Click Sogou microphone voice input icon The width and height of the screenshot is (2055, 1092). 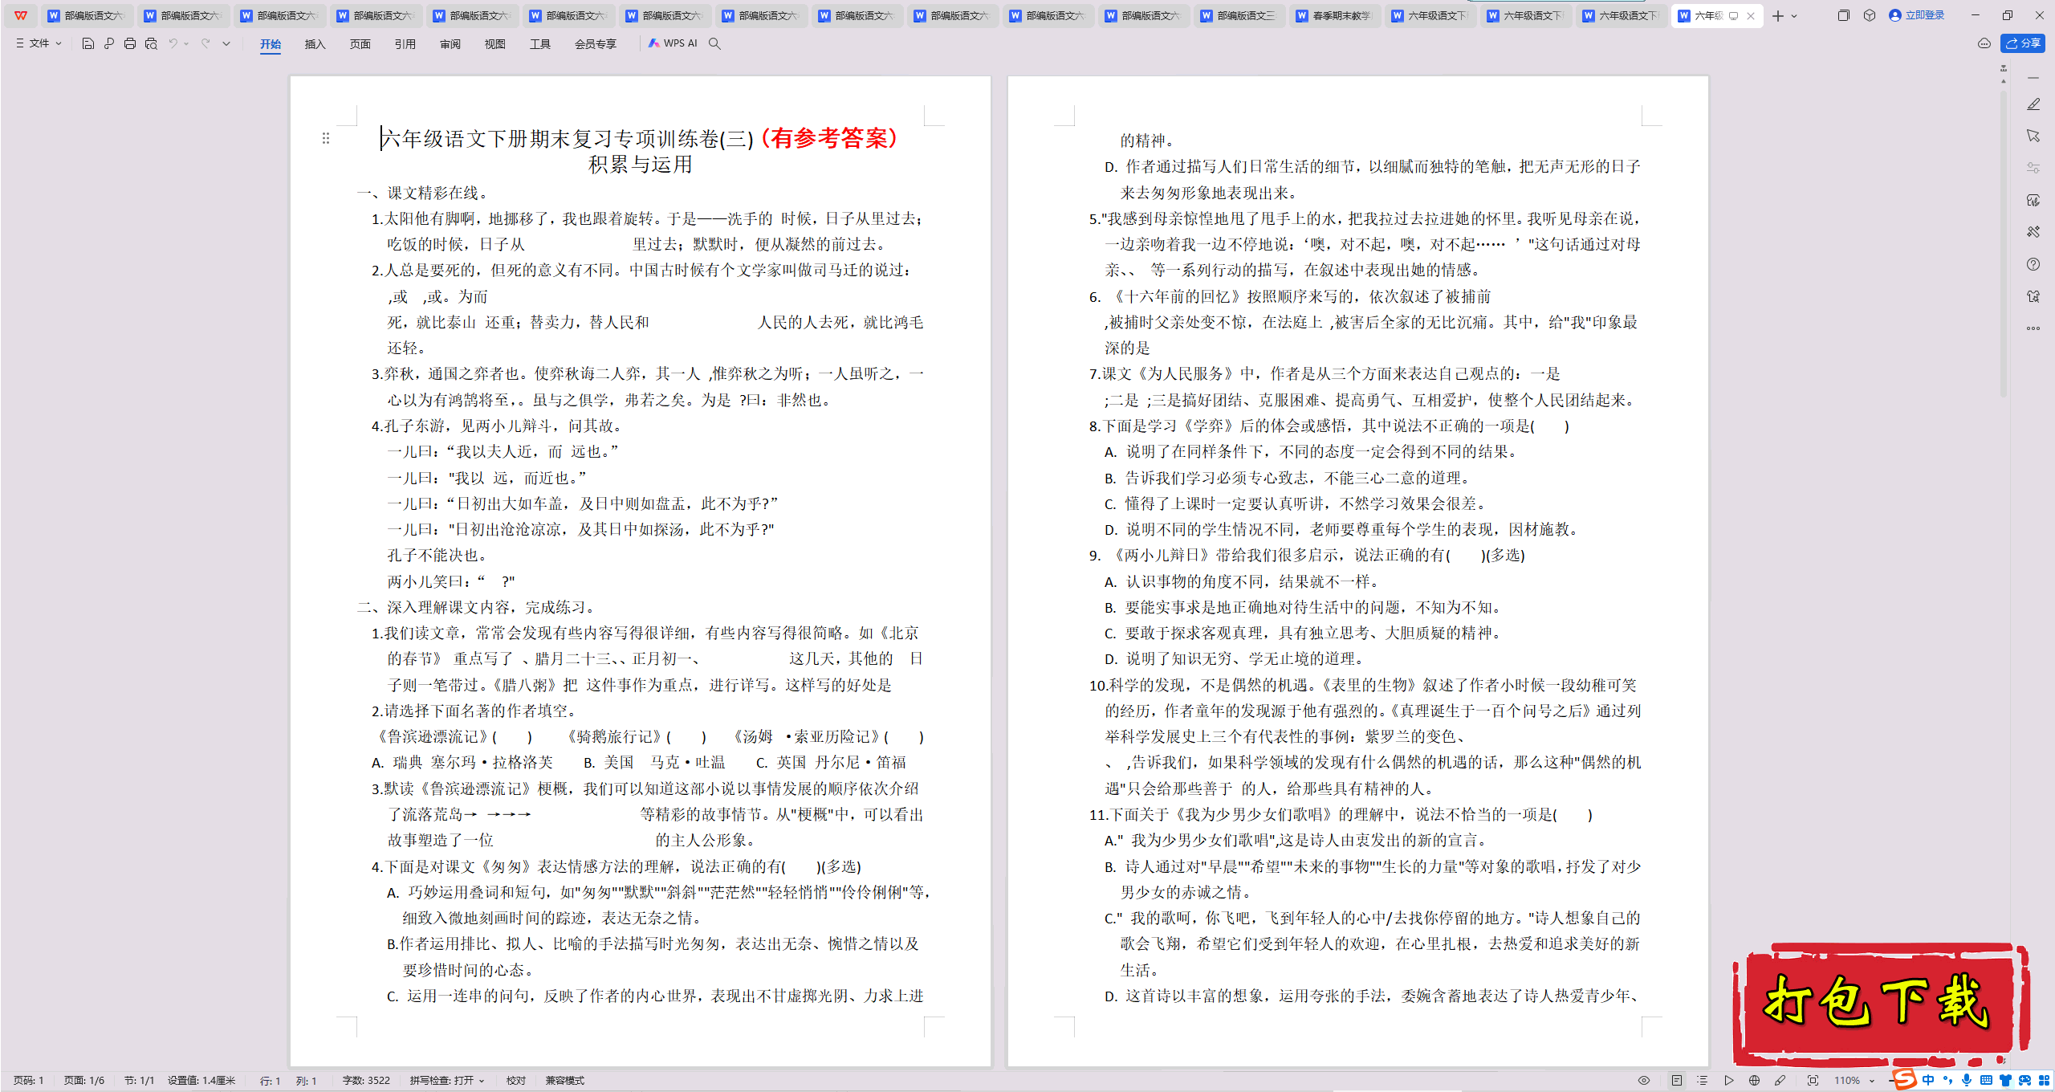tap(1967, 1081)
